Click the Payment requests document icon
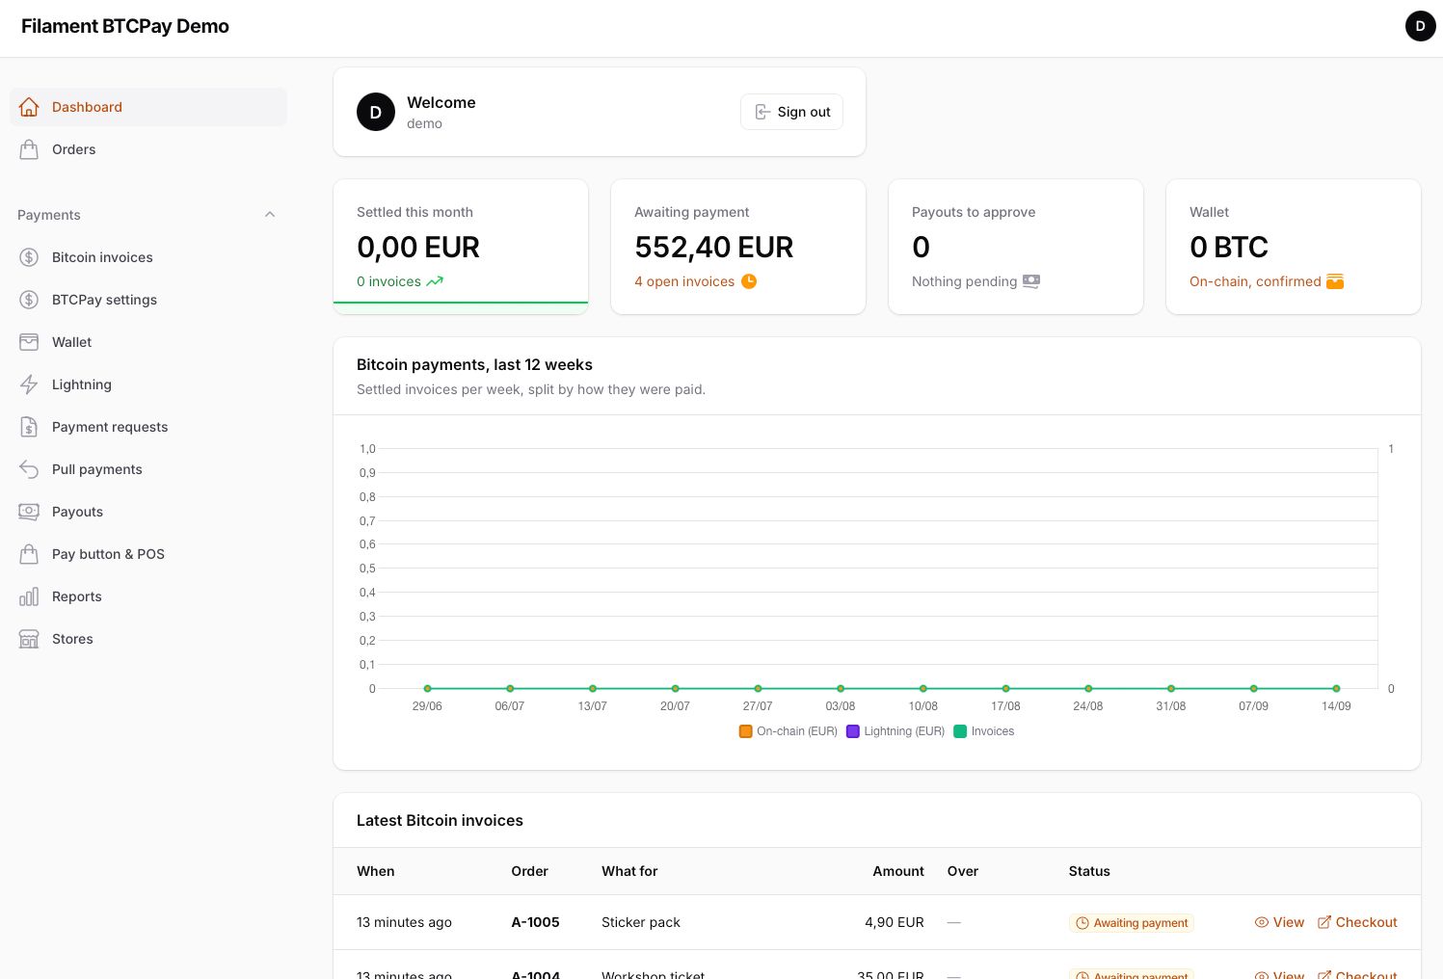This screenshot has width=1443, height=979. click(x=29, y=427)
